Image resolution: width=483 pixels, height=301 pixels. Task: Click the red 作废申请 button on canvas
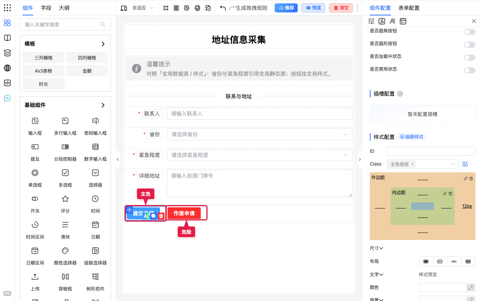click(x=184, y=213)
